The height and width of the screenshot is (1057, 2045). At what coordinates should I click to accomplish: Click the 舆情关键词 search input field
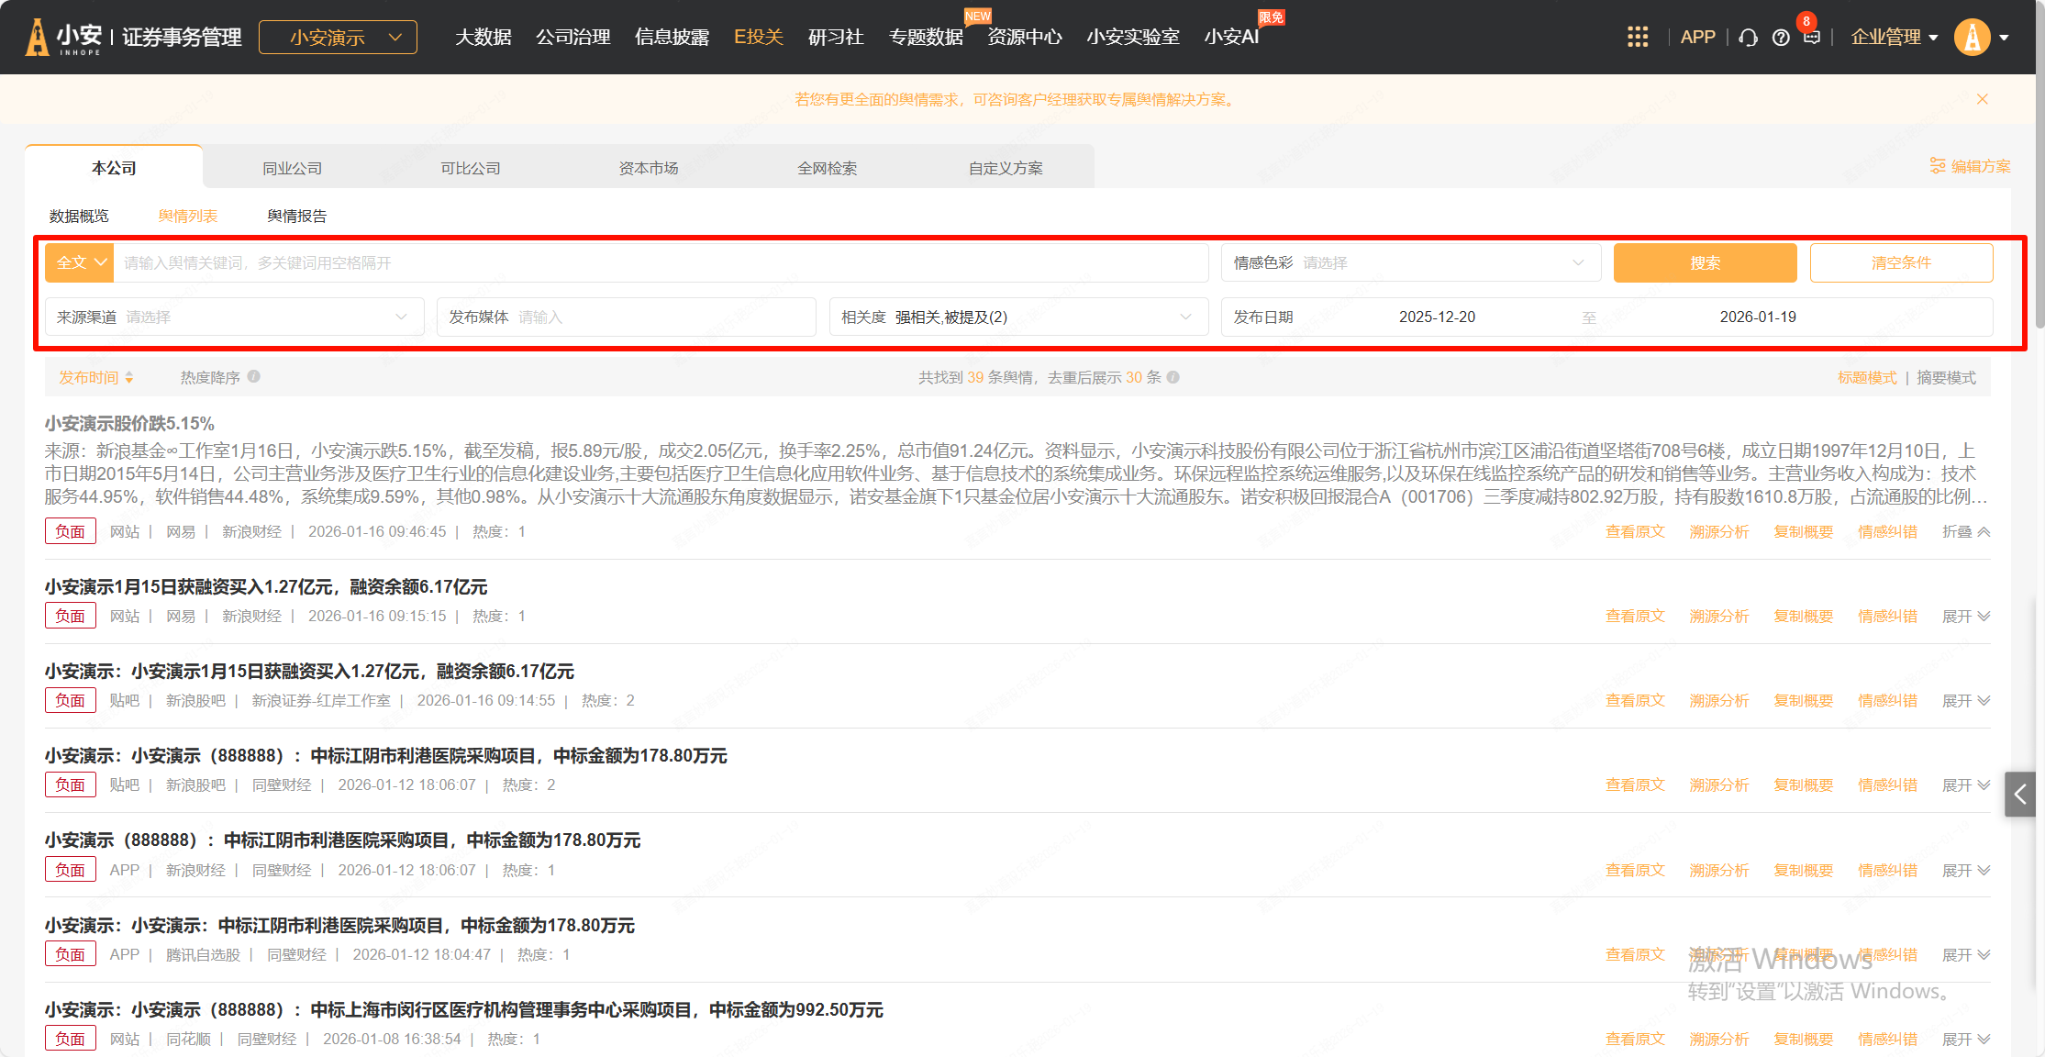(661, 262)
